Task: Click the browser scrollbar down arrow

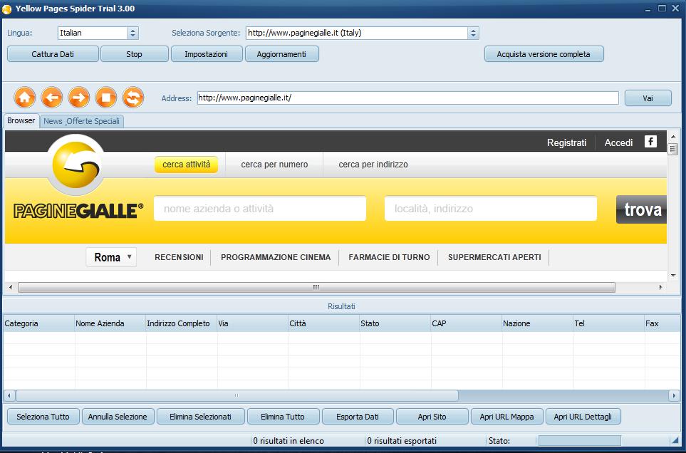Action: tap(673, 276)
